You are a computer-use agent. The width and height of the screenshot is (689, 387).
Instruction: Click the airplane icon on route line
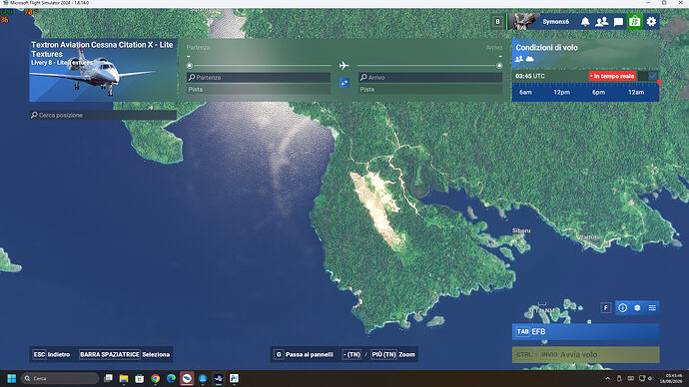click(x=344, y=66)
